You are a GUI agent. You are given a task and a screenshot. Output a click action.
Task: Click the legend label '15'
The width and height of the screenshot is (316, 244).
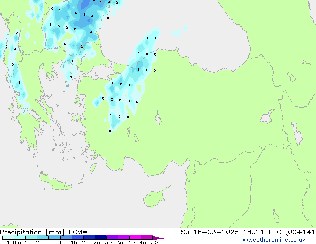tap(74, 242)
